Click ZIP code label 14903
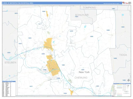 tap(43, 54)
